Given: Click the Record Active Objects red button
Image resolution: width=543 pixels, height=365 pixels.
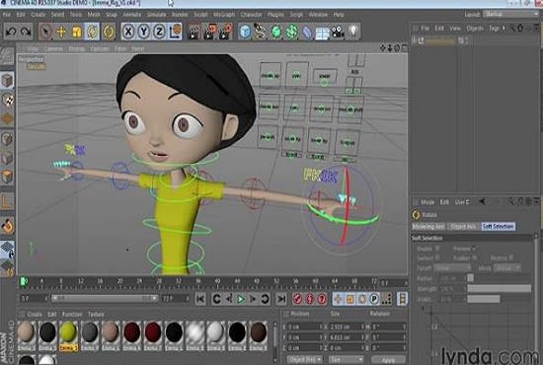Looking at the screenshot, I should point(297,299).
